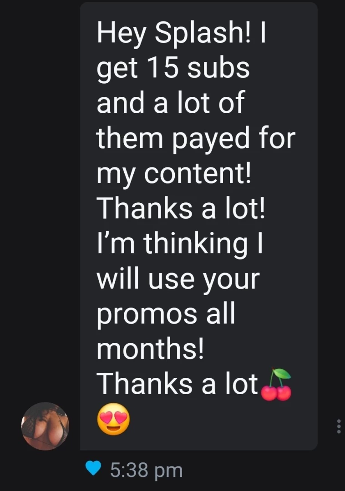345x491 pixels.
Task: Open the sender's profile avatar
Action: (45, 426)
